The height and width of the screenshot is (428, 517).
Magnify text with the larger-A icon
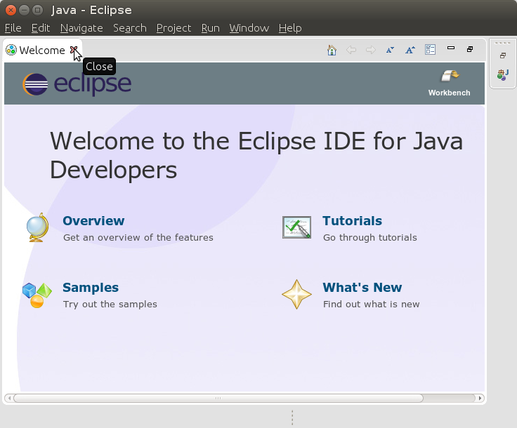[x=410, y=50]
